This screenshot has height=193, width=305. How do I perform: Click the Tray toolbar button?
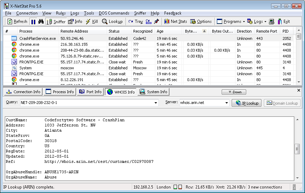[136, 21]
